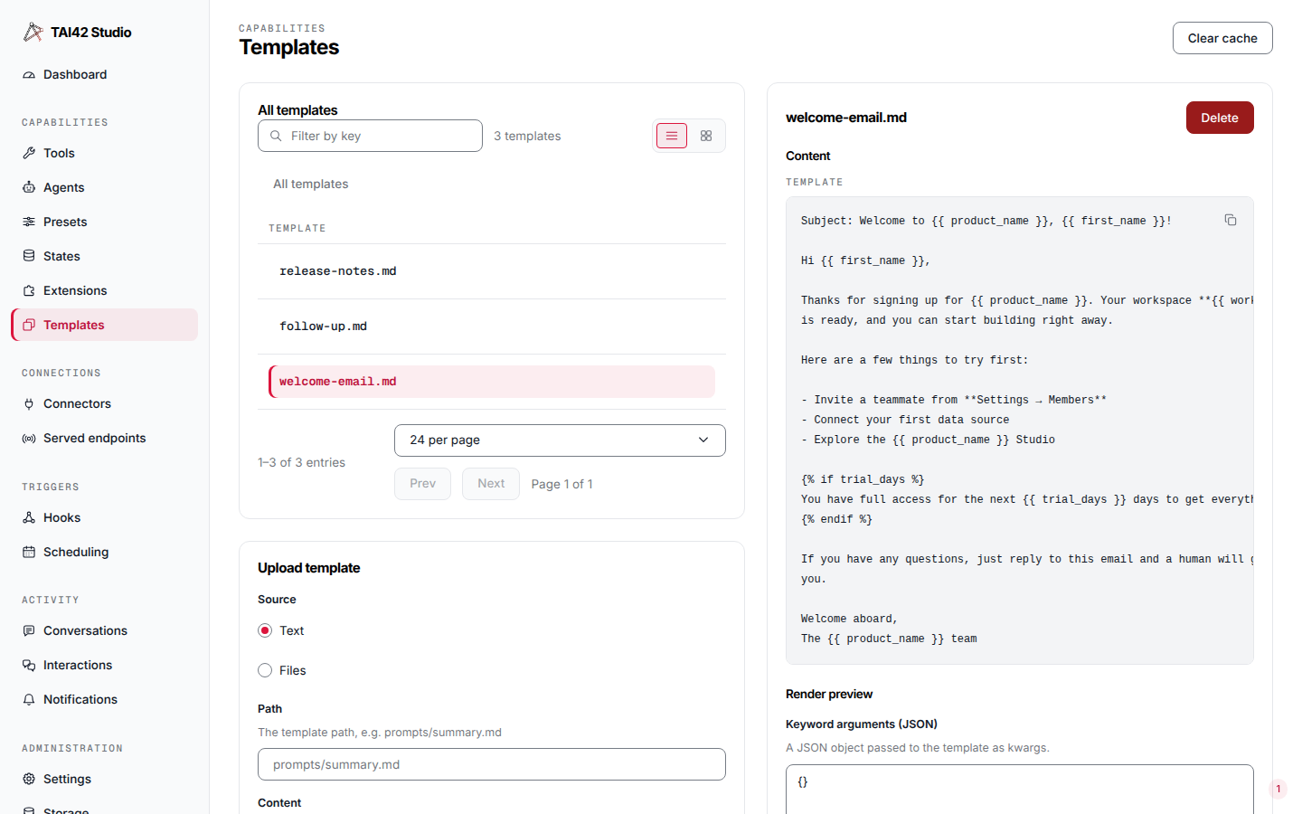The width and height of the screenshot is (1302, 814).
Task: Click the Agents robot icon
Action: click(x=29, y=188)
